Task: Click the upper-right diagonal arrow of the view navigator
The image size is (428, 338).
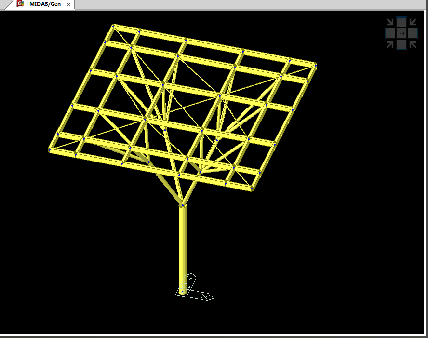Action: point(413,22)
